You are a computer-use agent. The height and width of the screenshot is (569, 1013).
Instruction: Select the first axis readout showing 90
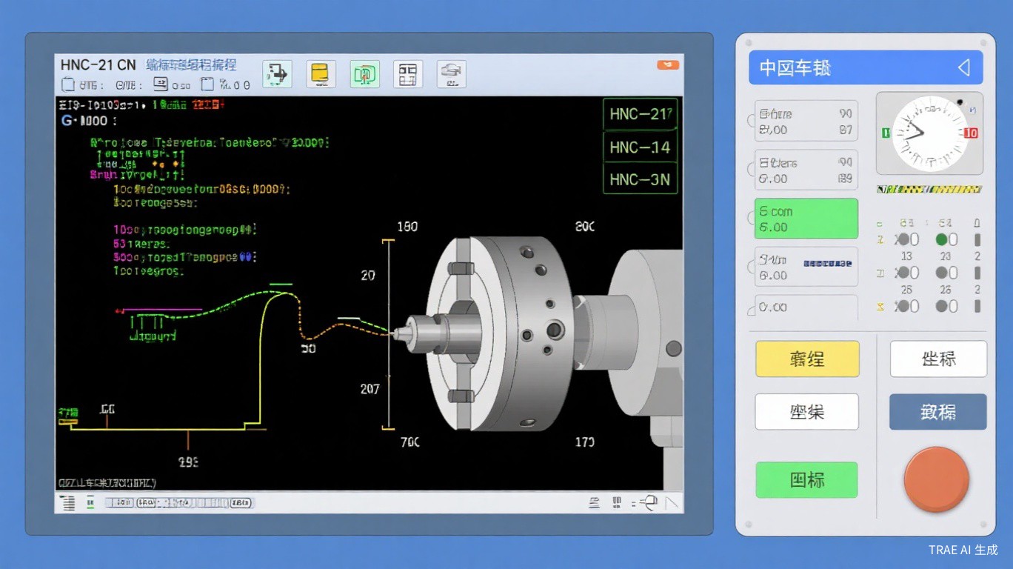tap(806, 121)
